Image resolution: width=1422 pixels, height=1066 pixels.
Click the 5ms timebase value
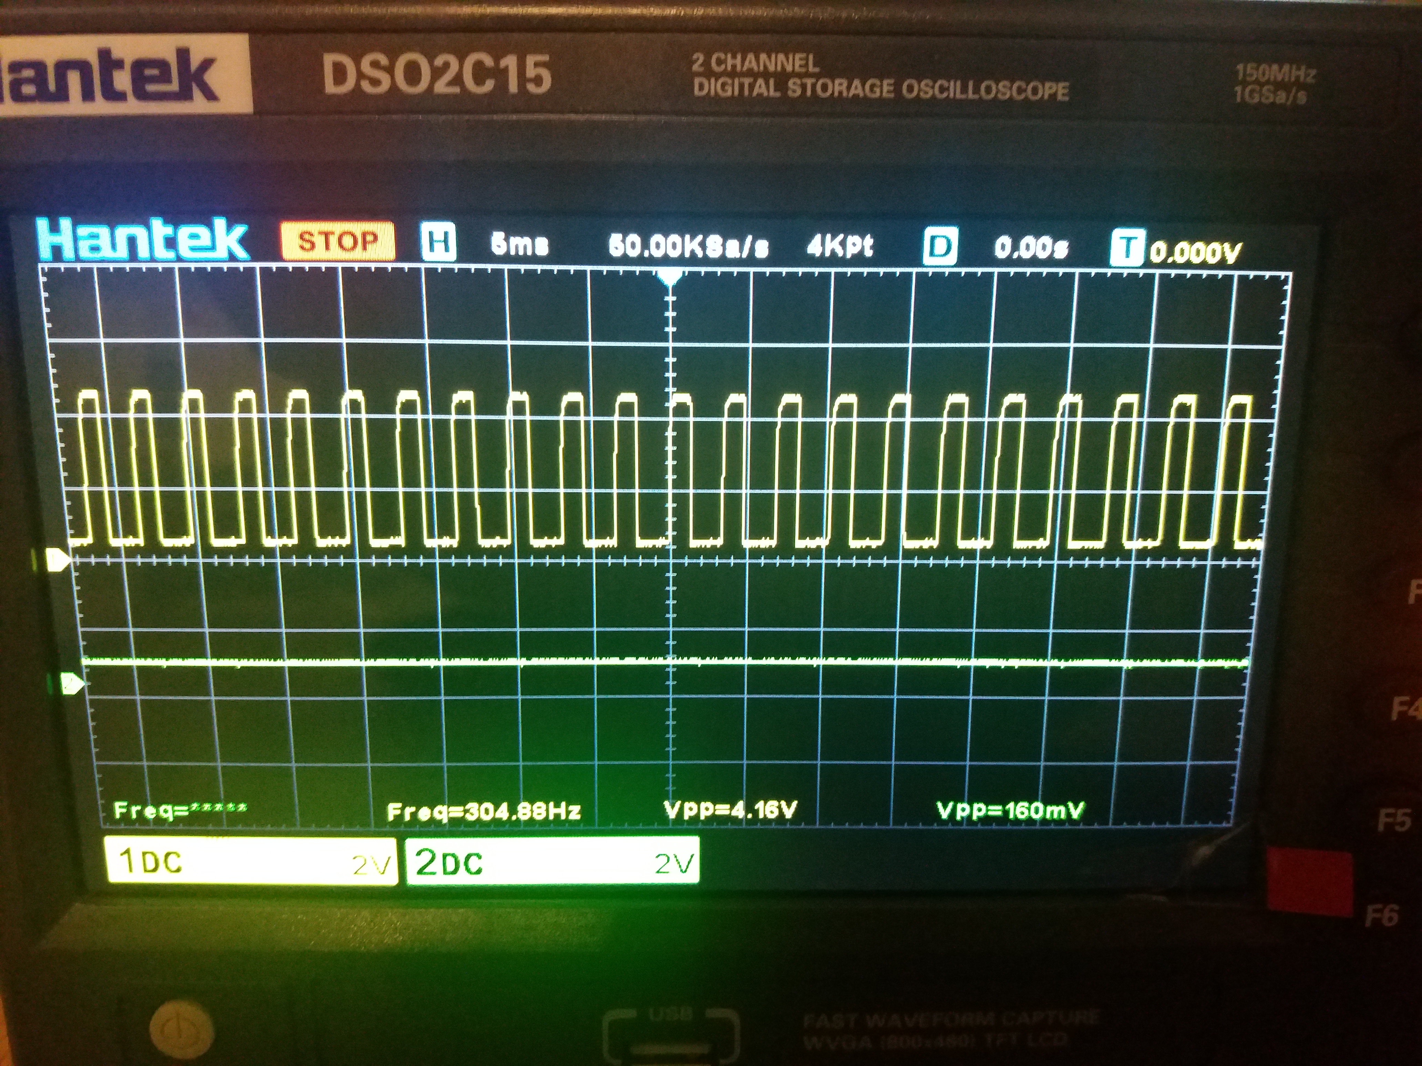pyautogui.click(x=519, y=244)
